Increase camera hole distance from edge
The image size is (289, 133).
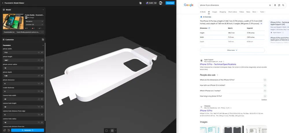[x=42, y=115]
